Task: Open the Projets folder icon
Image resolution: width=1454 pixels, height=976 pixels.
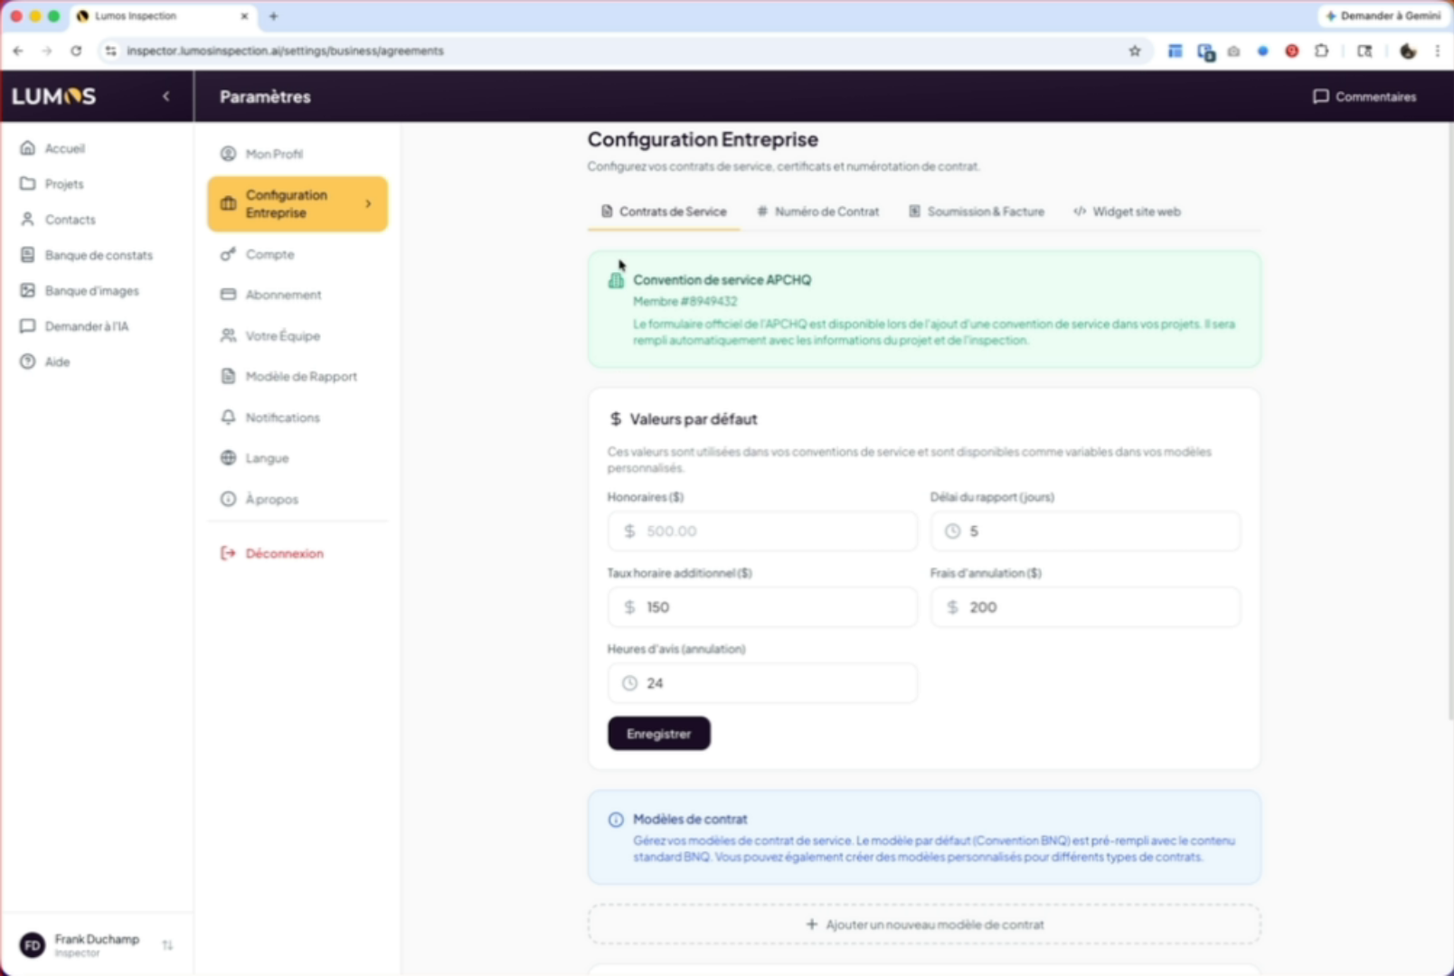Action: click(28, 183)
